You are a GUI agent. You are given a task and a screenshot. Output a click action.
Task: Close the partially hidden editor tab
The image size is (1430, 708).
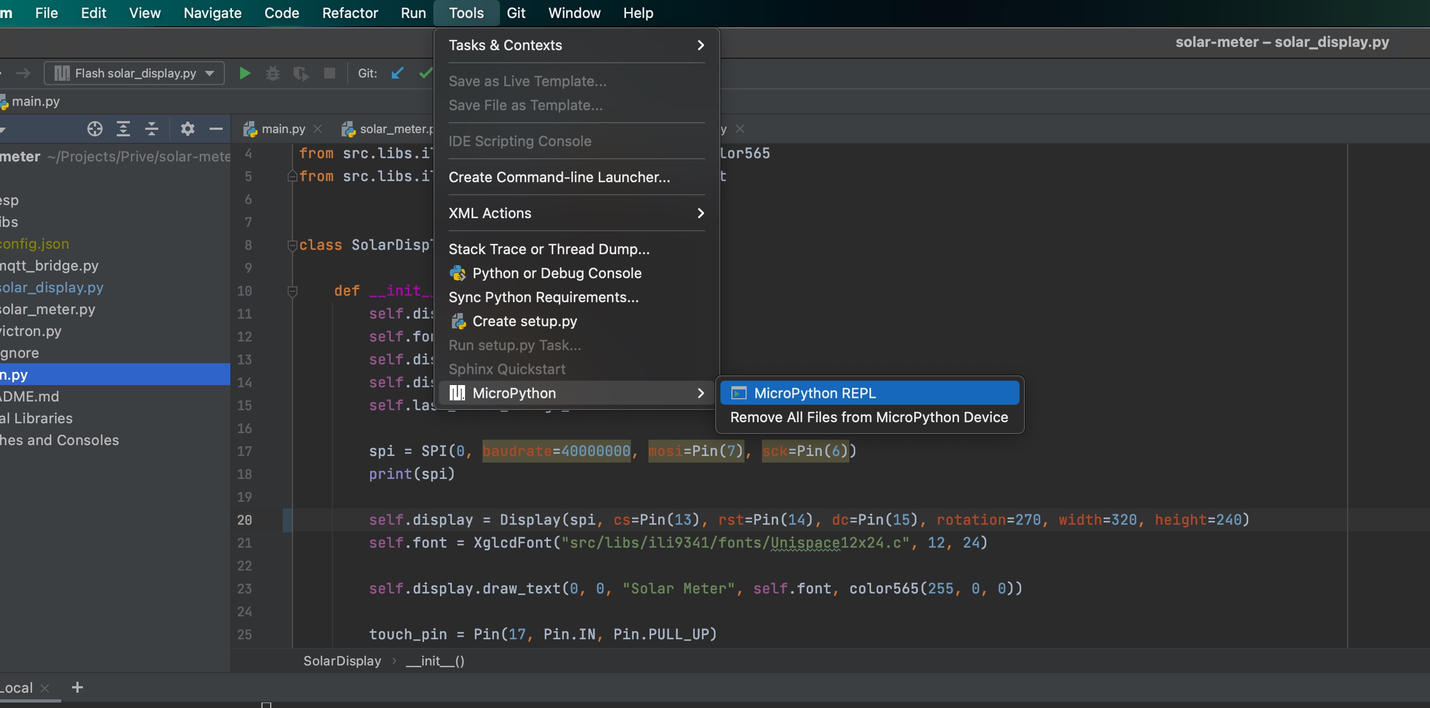740,129
